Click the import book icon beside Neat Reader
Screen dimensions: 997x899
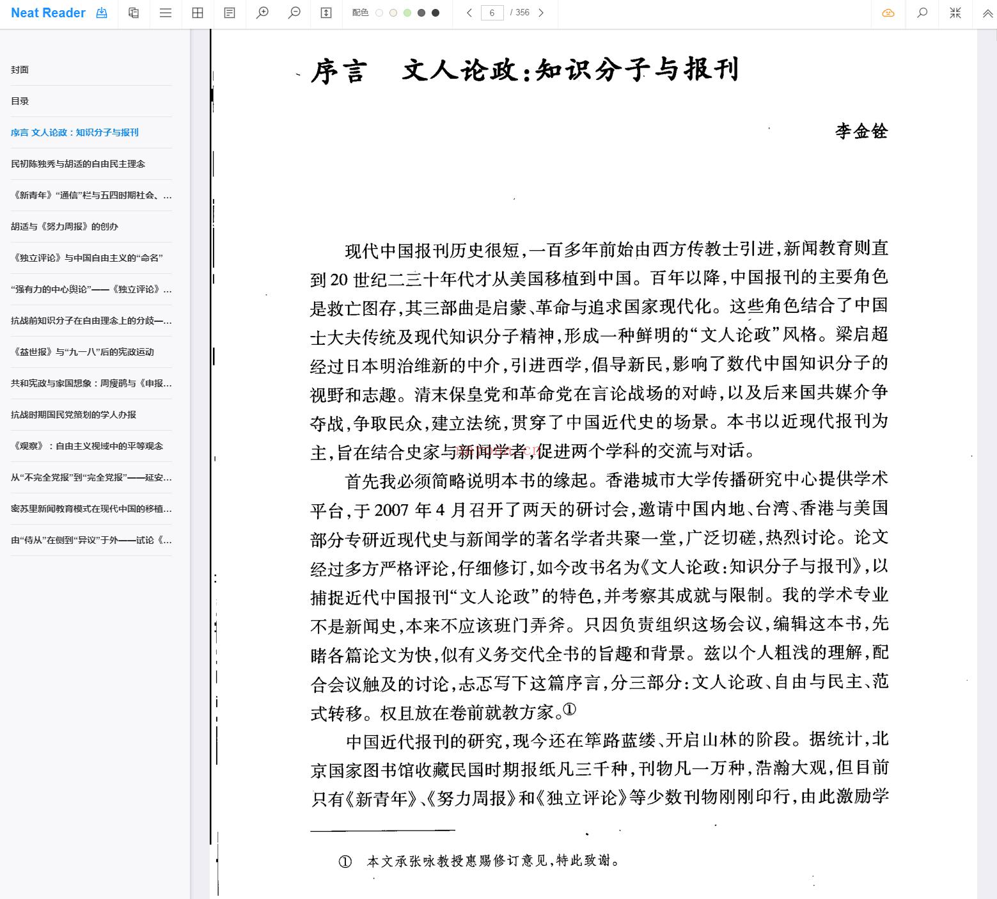102,13
